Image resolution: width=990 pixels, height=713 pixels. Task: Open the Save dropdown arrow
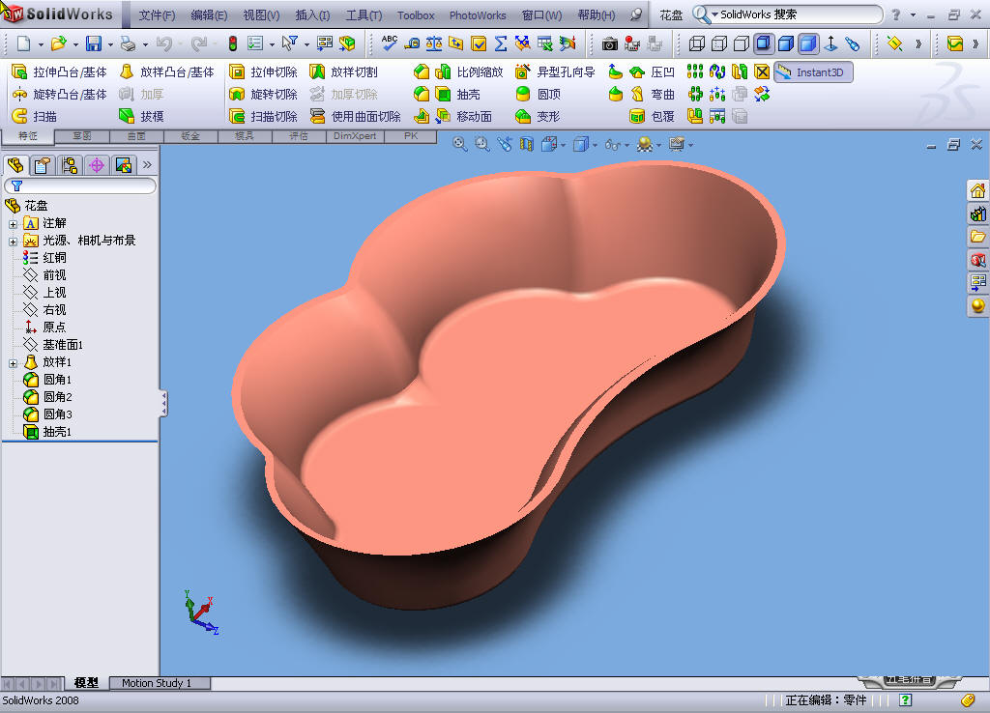tap(110, 44)
